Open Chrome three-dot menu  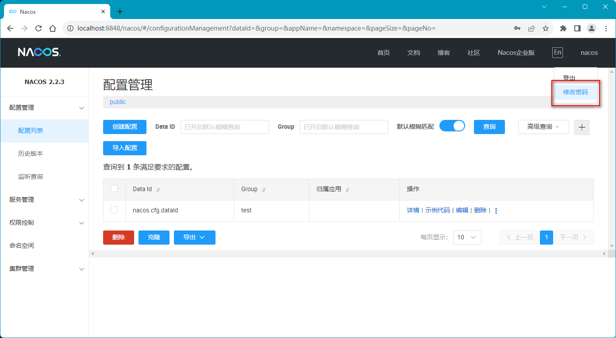pos(606,28)
